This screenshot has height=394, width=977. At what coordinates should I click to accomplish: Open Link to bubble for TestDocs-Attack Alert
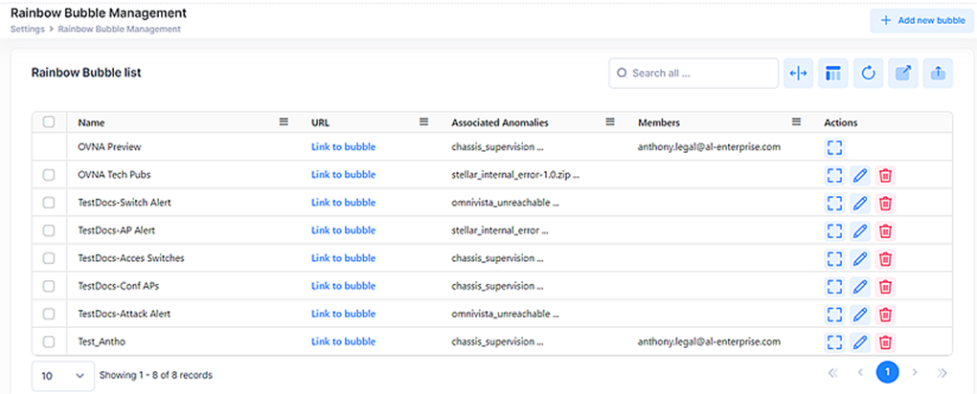343,314
